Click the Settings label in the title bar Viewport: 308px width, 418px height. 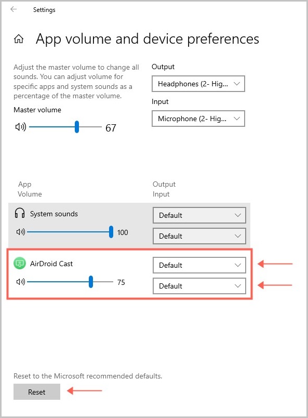click(x=44, y=9)
